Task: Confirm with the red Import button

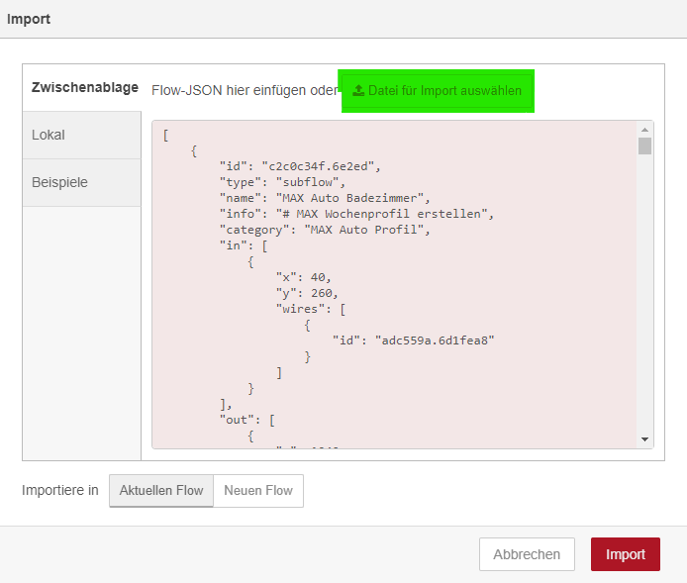Action: [x=626, y=554]
